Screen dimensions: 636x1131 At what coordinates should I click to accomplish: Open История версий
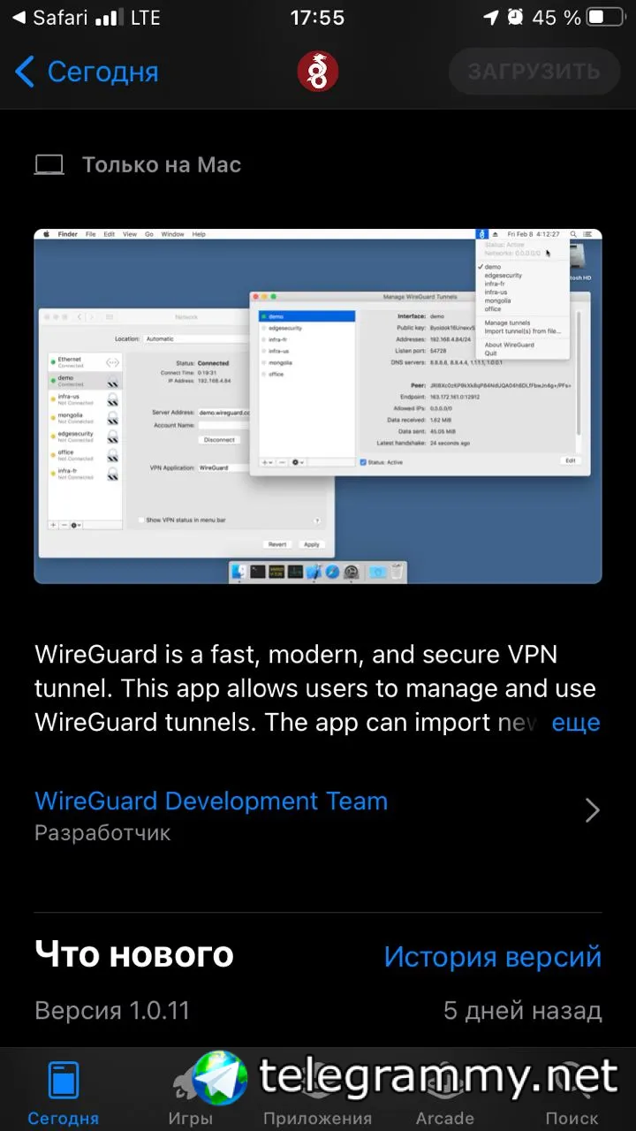pos(493,956)
